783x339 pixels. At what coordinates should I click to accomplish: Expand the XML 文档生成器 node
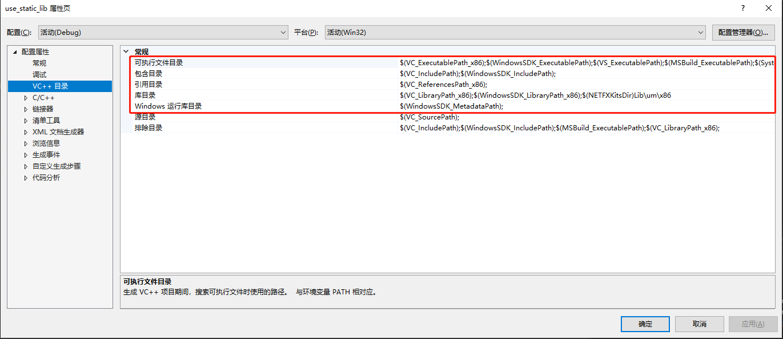click(x=26, y=131)
